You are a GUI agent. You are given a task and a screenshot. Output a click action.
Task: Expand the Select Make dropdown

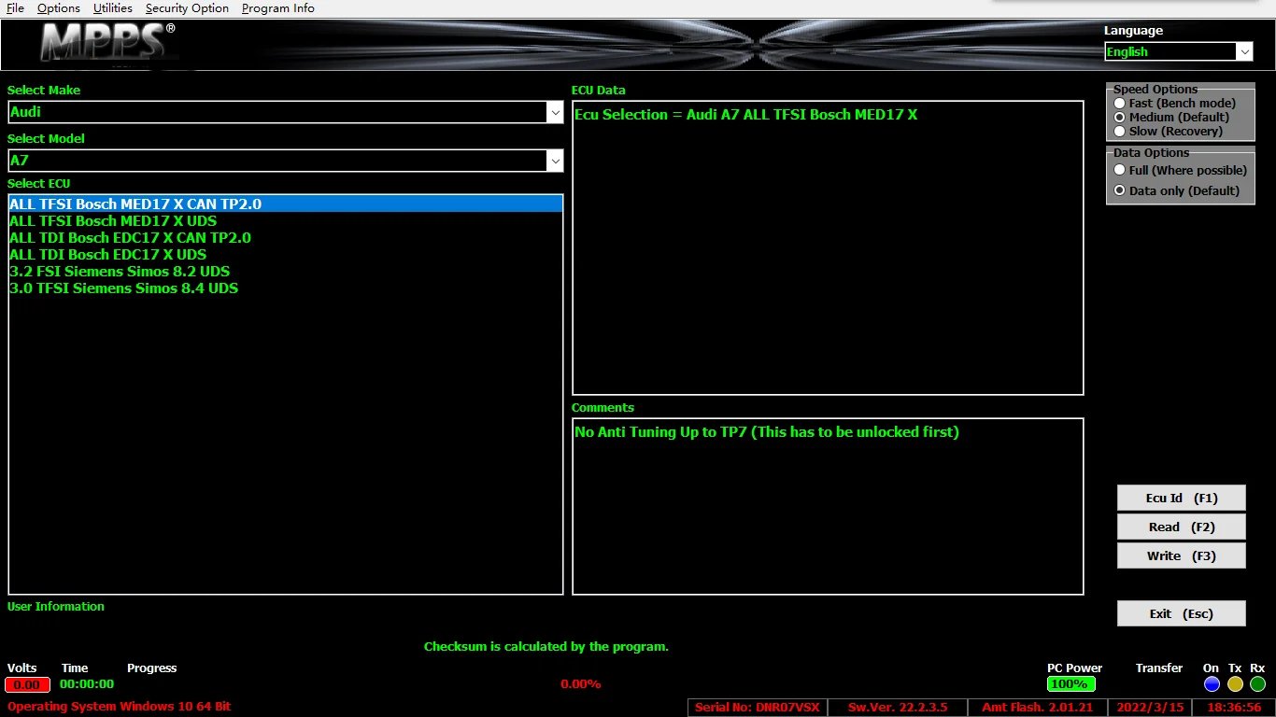tap(556, 112)
